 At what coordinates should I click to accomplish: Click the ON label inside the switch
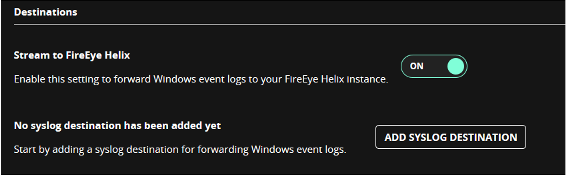(x=417, y=66)
